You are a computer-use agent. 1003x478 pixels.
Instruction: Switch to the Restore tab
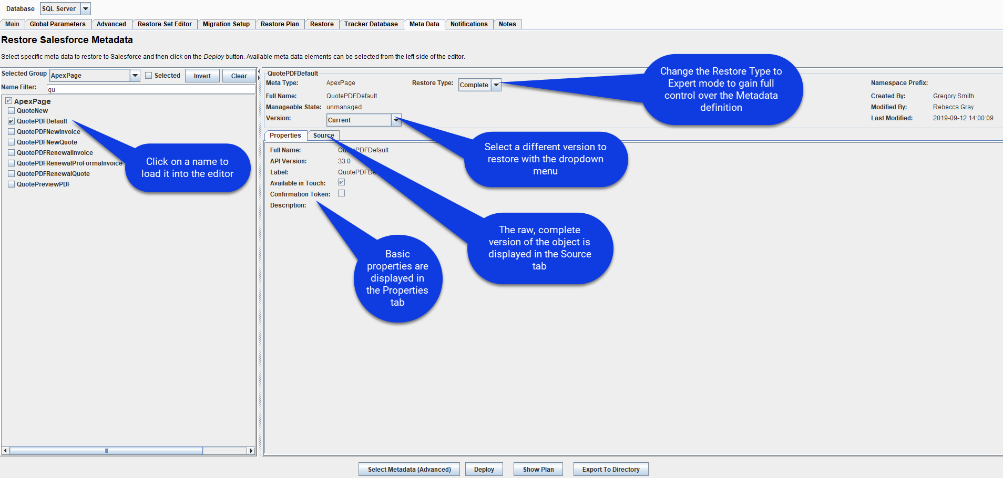[322, 24]
